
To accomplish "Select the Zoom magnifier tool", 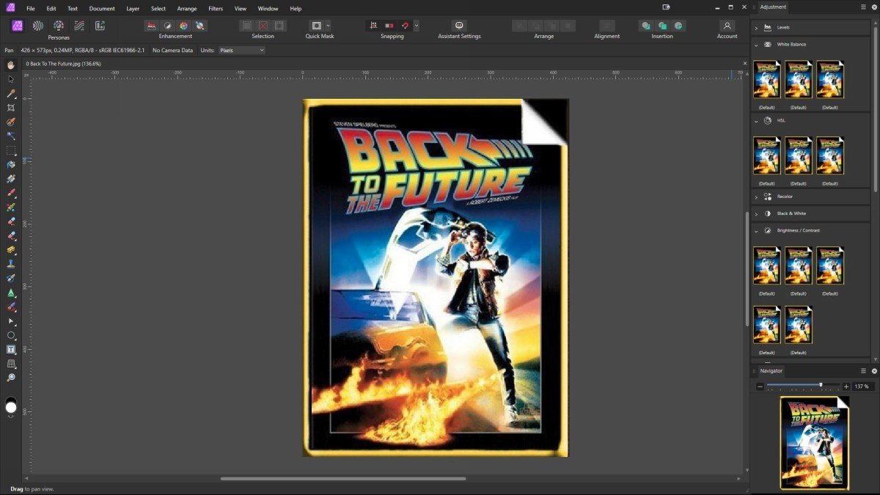I will [11, 378].
